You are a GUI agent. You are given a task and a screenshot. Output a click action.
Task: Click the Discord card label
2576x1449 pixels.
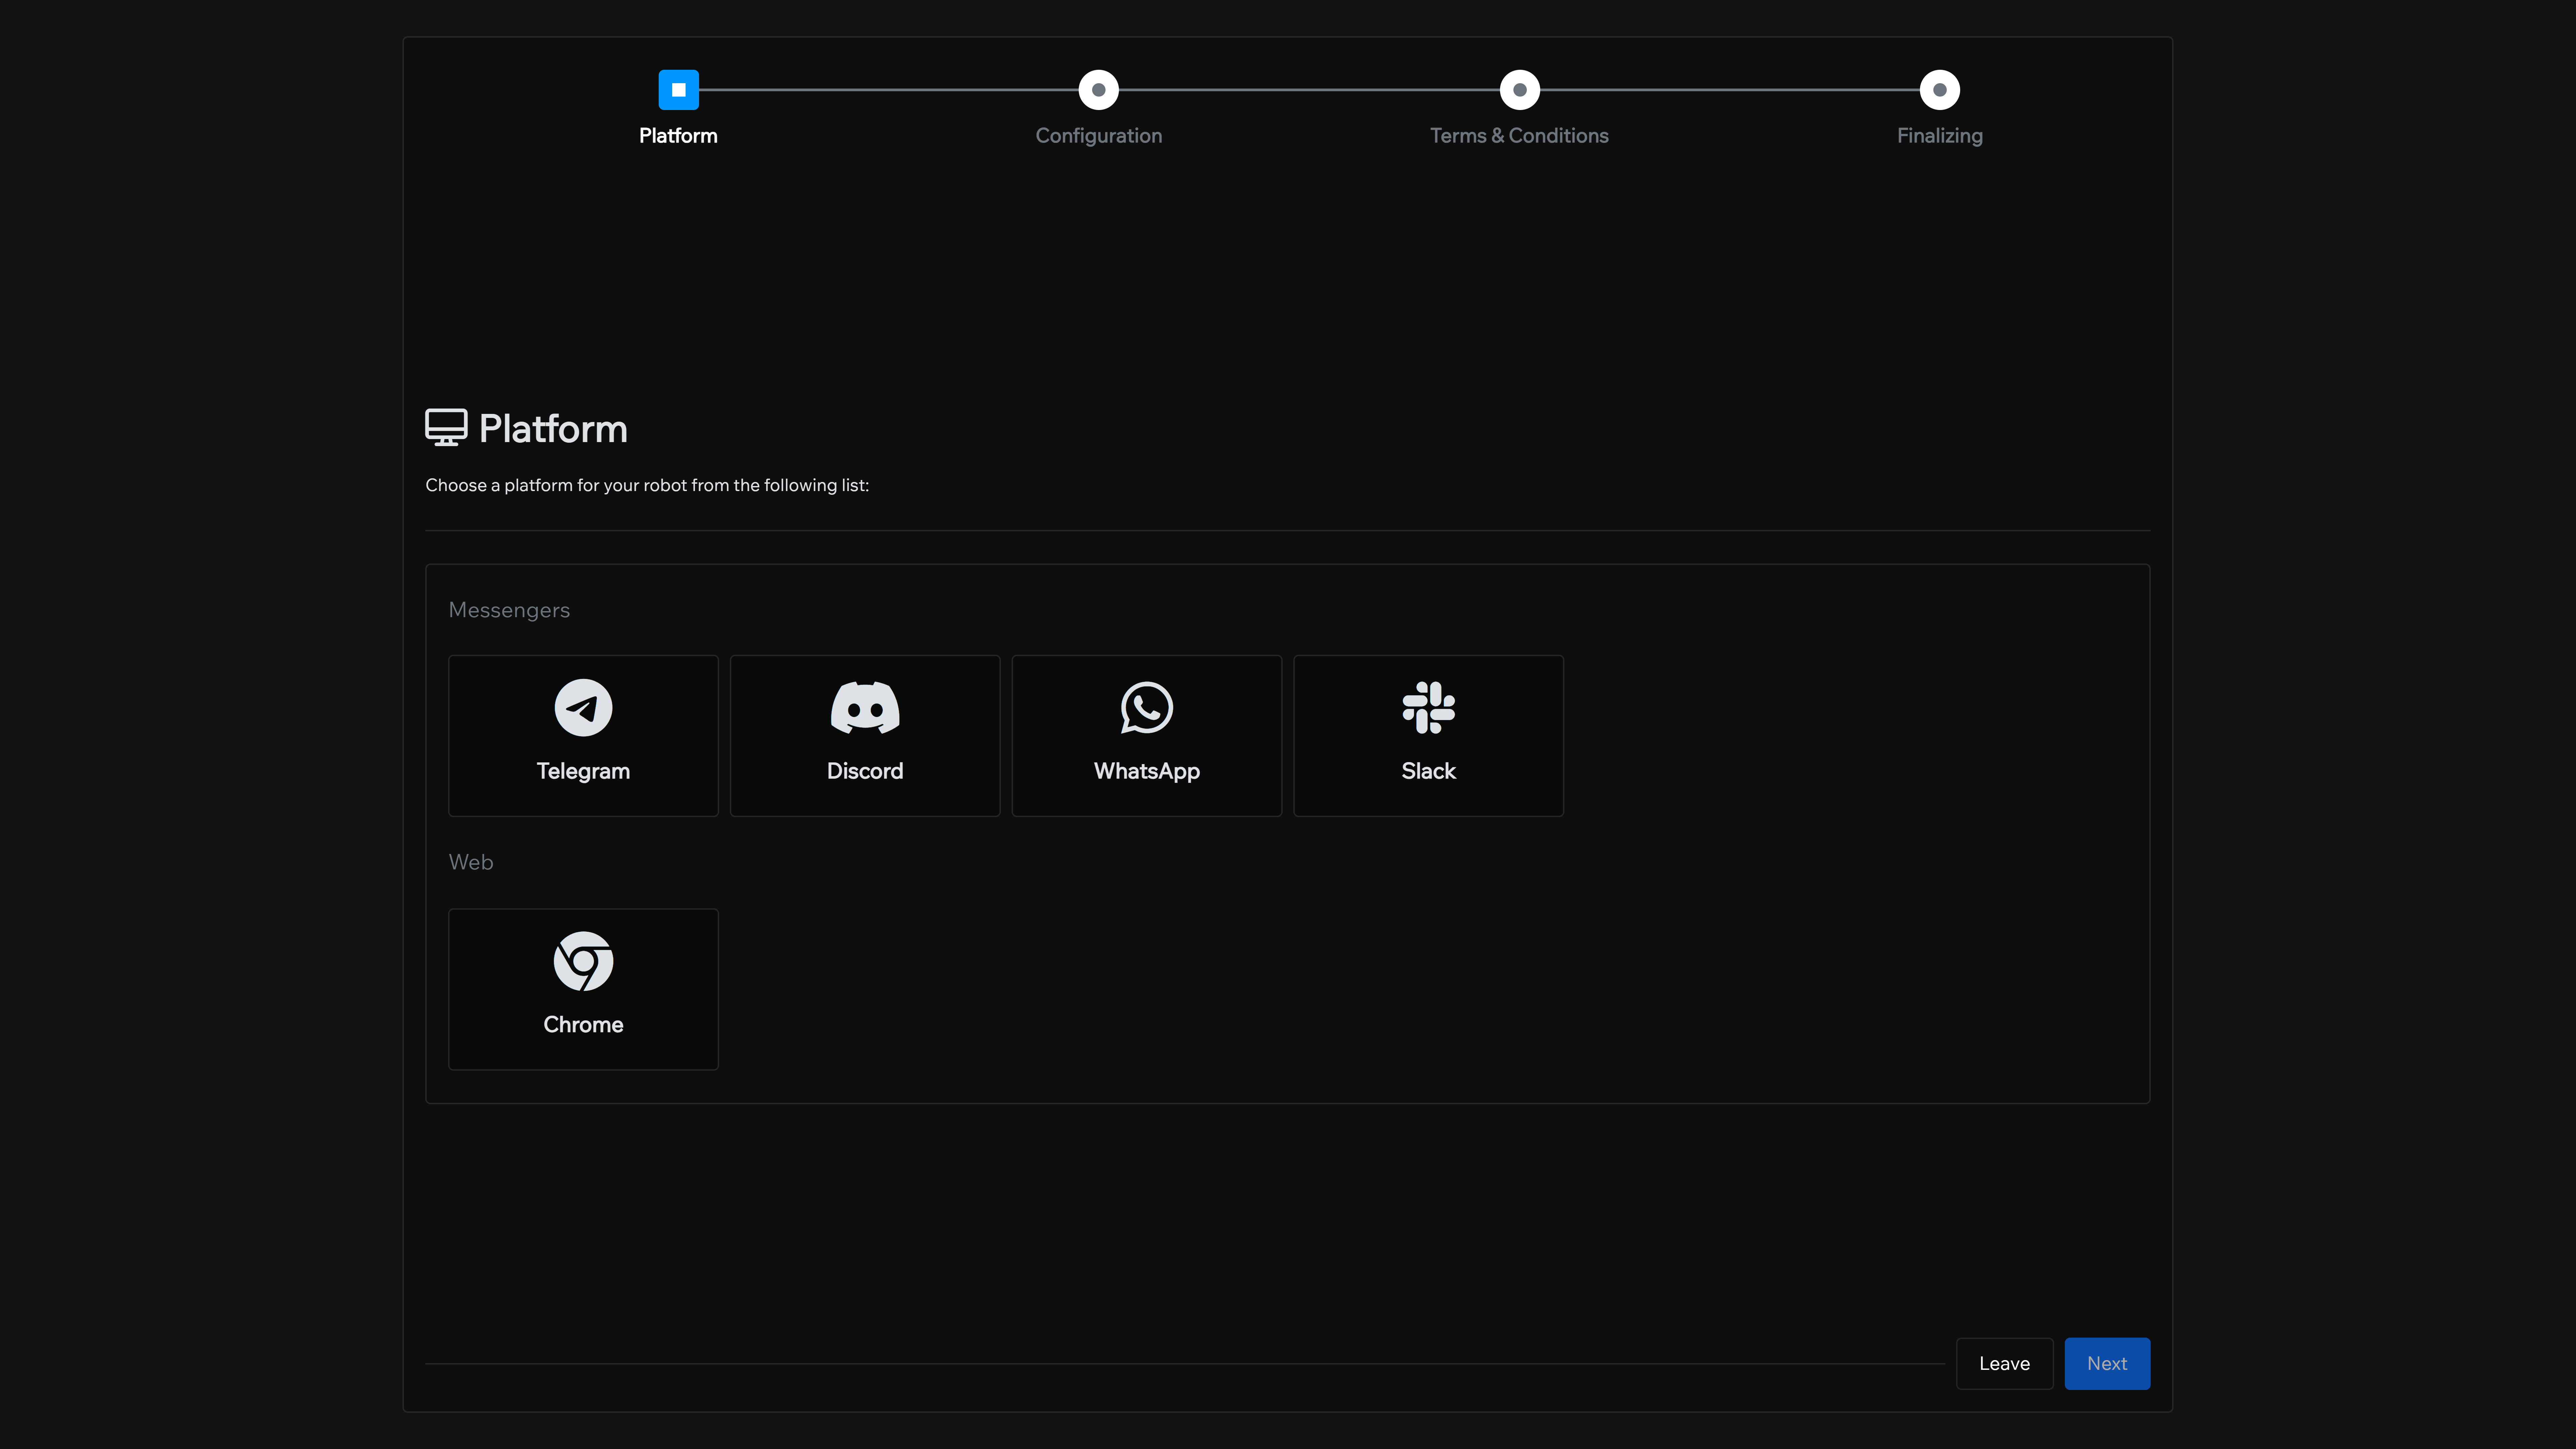coord(865,771)
